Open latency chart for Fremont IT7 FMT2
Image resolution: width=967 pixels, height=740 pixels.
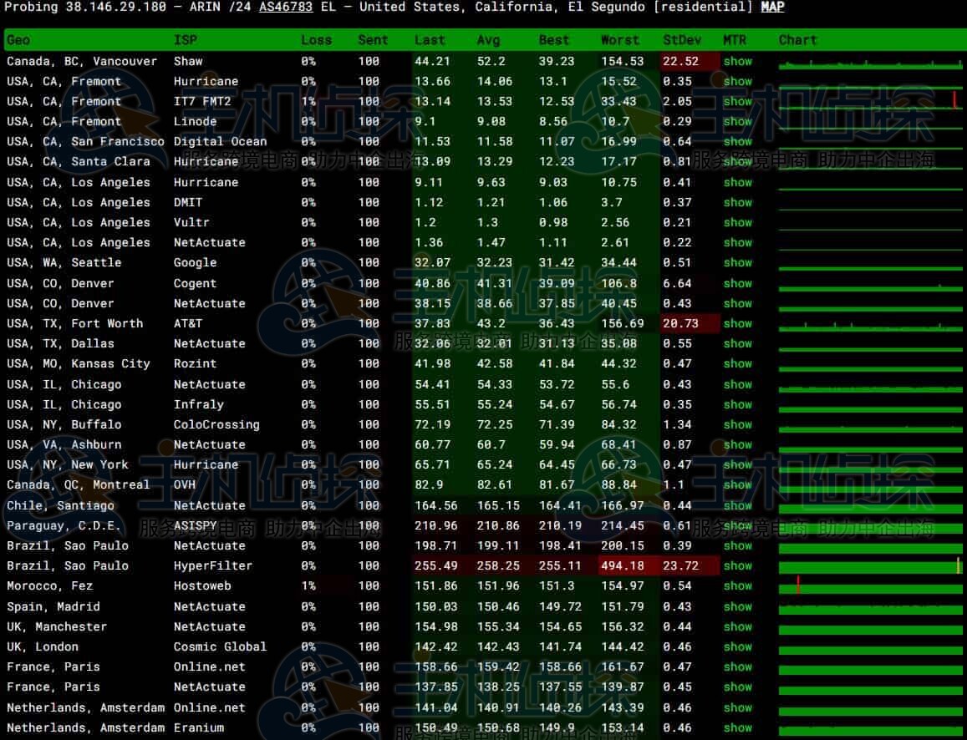point(869,102)
